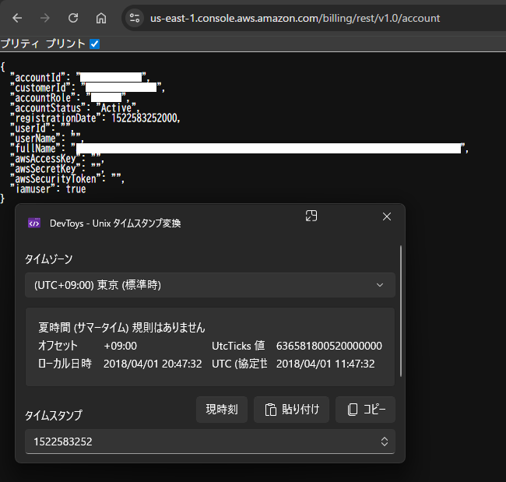Open the browser home page
Viewport: 506px width, 482px height.
[x=101, y=18]
